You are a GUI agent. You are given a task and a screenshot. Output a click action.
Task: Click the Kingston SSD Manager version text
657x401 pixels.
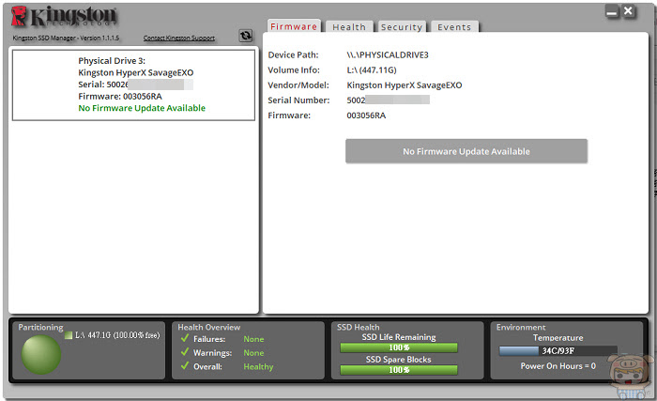click(x=66, y=38)
